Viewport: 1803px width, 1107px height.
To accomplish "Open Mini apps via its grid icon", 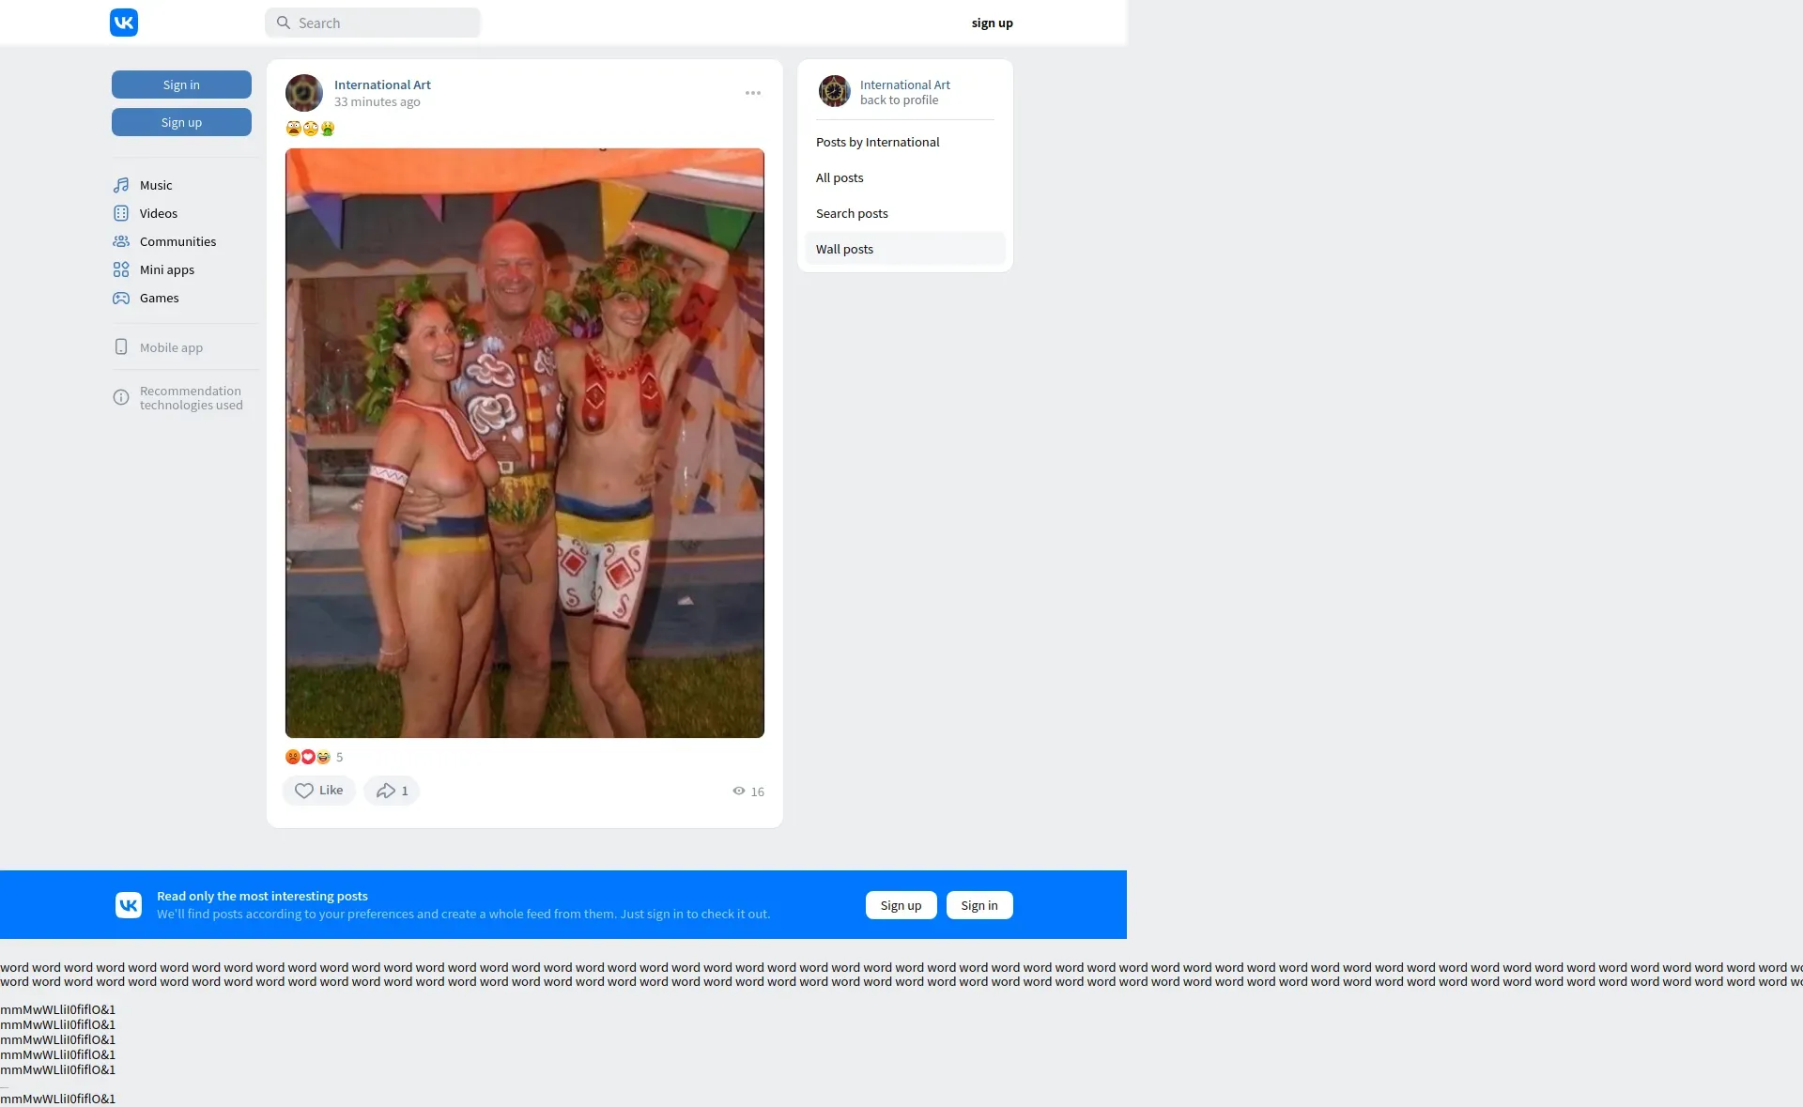I will 121,269.
